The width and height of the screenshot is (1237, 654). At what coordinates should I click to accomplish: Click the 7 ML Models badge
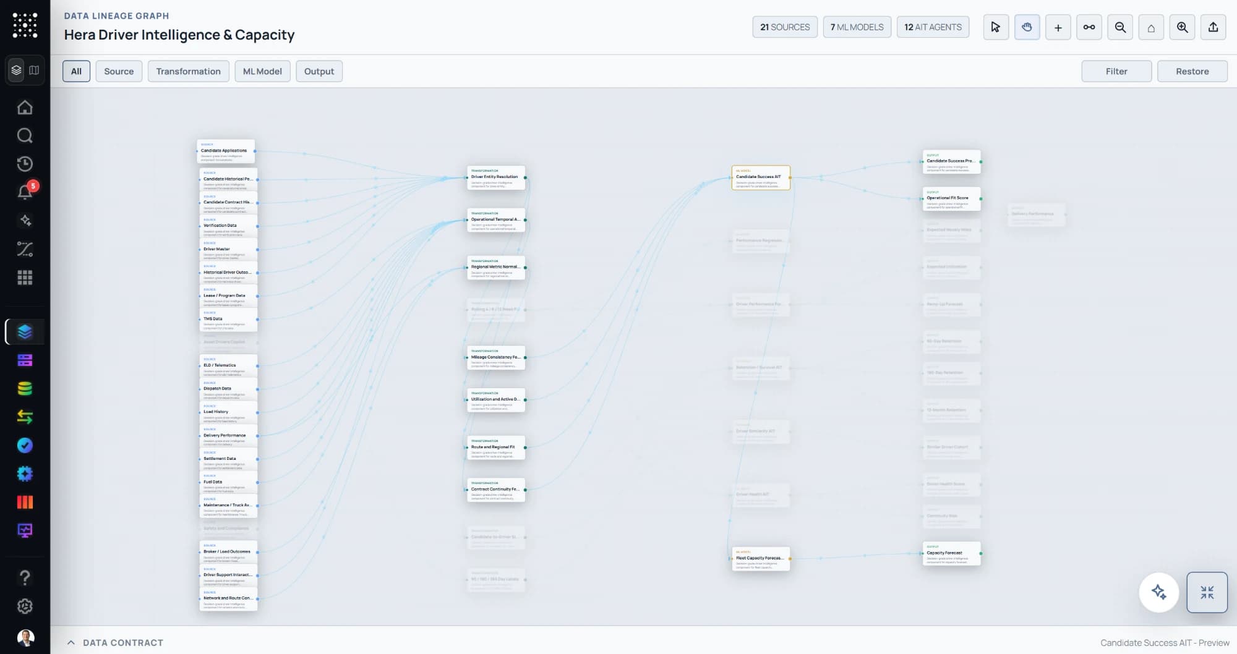pyautogui.click(x=857, y=27)
